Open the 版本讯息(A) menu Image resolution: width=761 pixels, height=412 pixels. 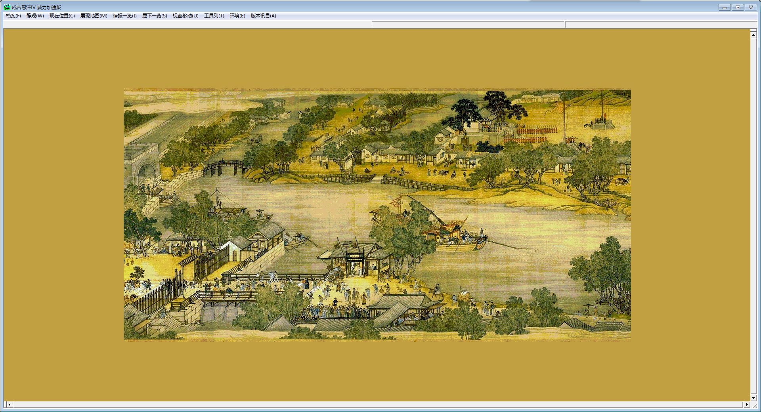[x=263, y=16]
